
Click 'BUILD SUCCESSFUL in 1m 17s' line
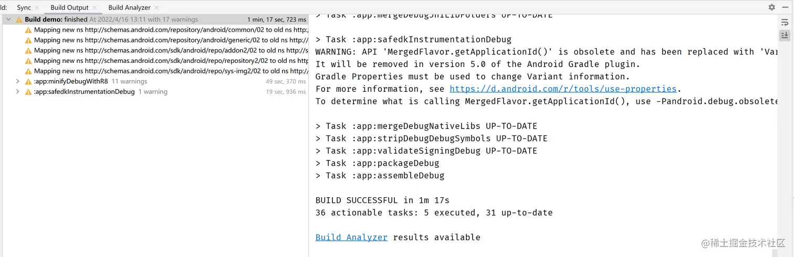(x=382, y=200)
